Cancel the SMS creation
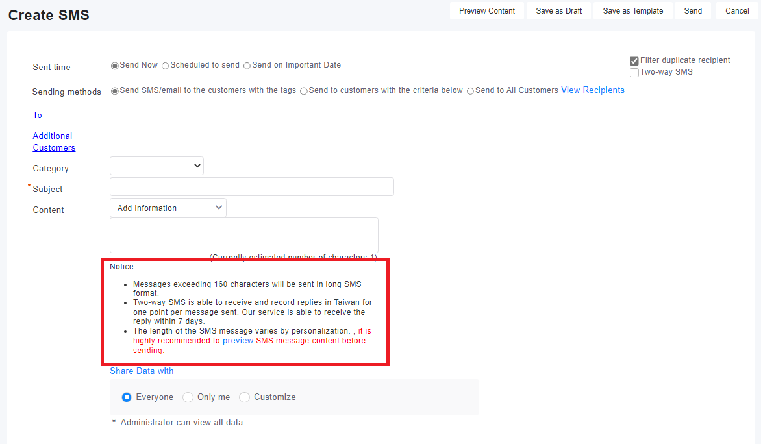The width and height of the screenshot is (761, 444). (737, 11)
